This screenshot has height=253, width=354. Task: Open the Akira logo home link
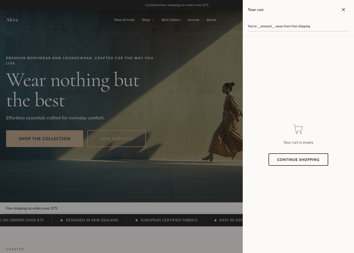[x=12, y=20]
